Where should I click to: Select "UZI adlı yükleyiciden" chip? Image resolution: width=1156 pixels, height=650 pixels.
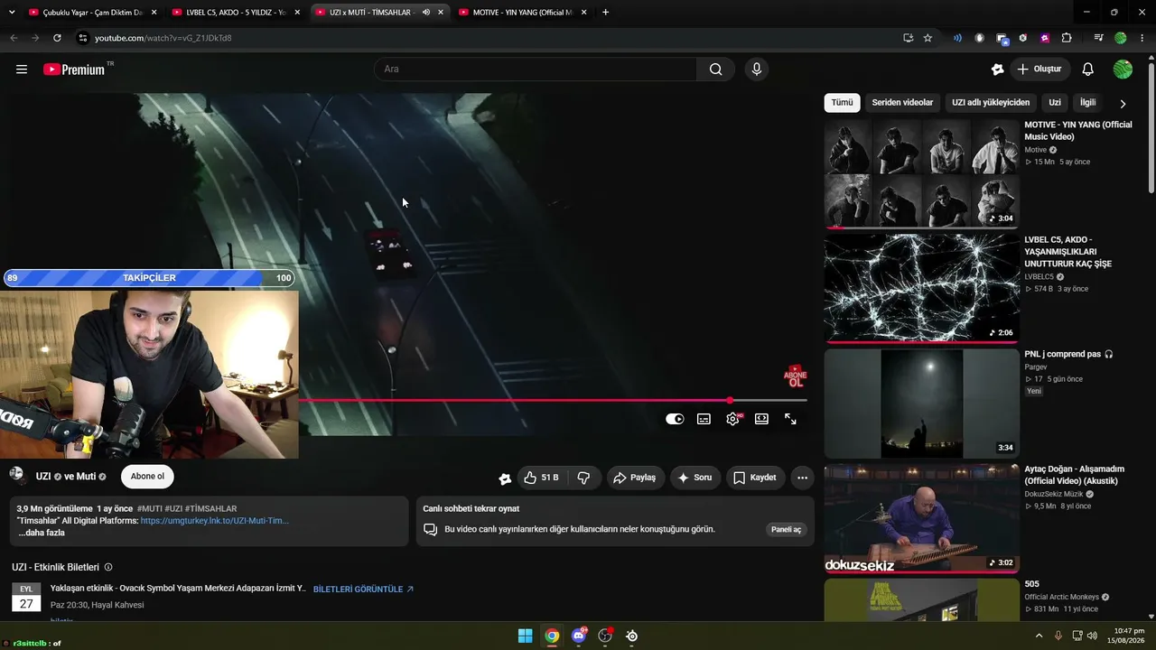click(x=991, y=103)
